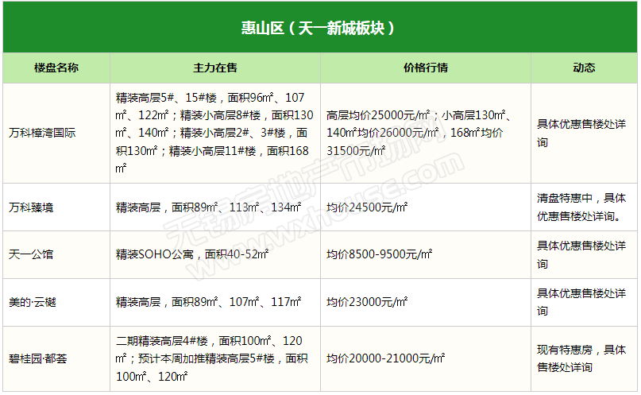The width and height of the screenshot is (641, 395).
Task: Select the 主力在售 column header
Action: 215,68
